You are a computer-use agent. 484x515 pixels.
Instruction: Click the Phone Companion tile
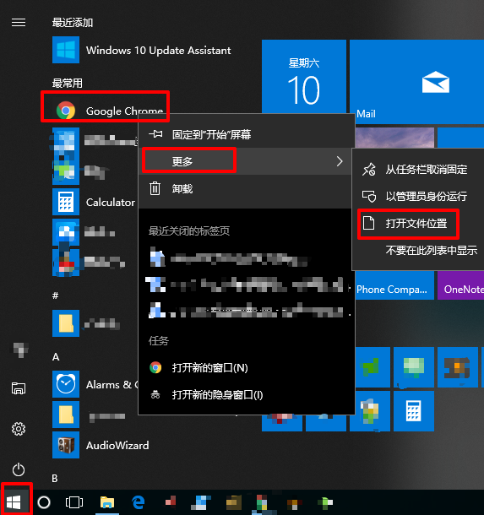394,285
